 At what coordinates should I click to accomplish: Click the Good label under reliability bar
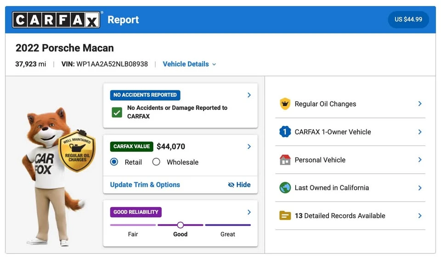[x=180, y=234]
